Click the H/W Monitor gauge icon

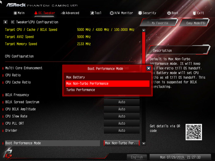point(112,13)
